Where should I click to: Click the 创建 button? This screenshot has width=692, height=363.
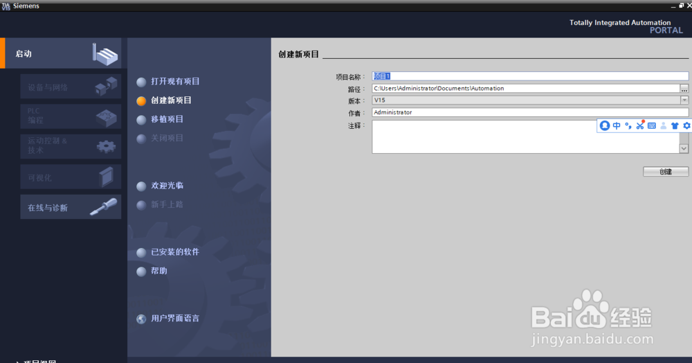pos(666,171)
